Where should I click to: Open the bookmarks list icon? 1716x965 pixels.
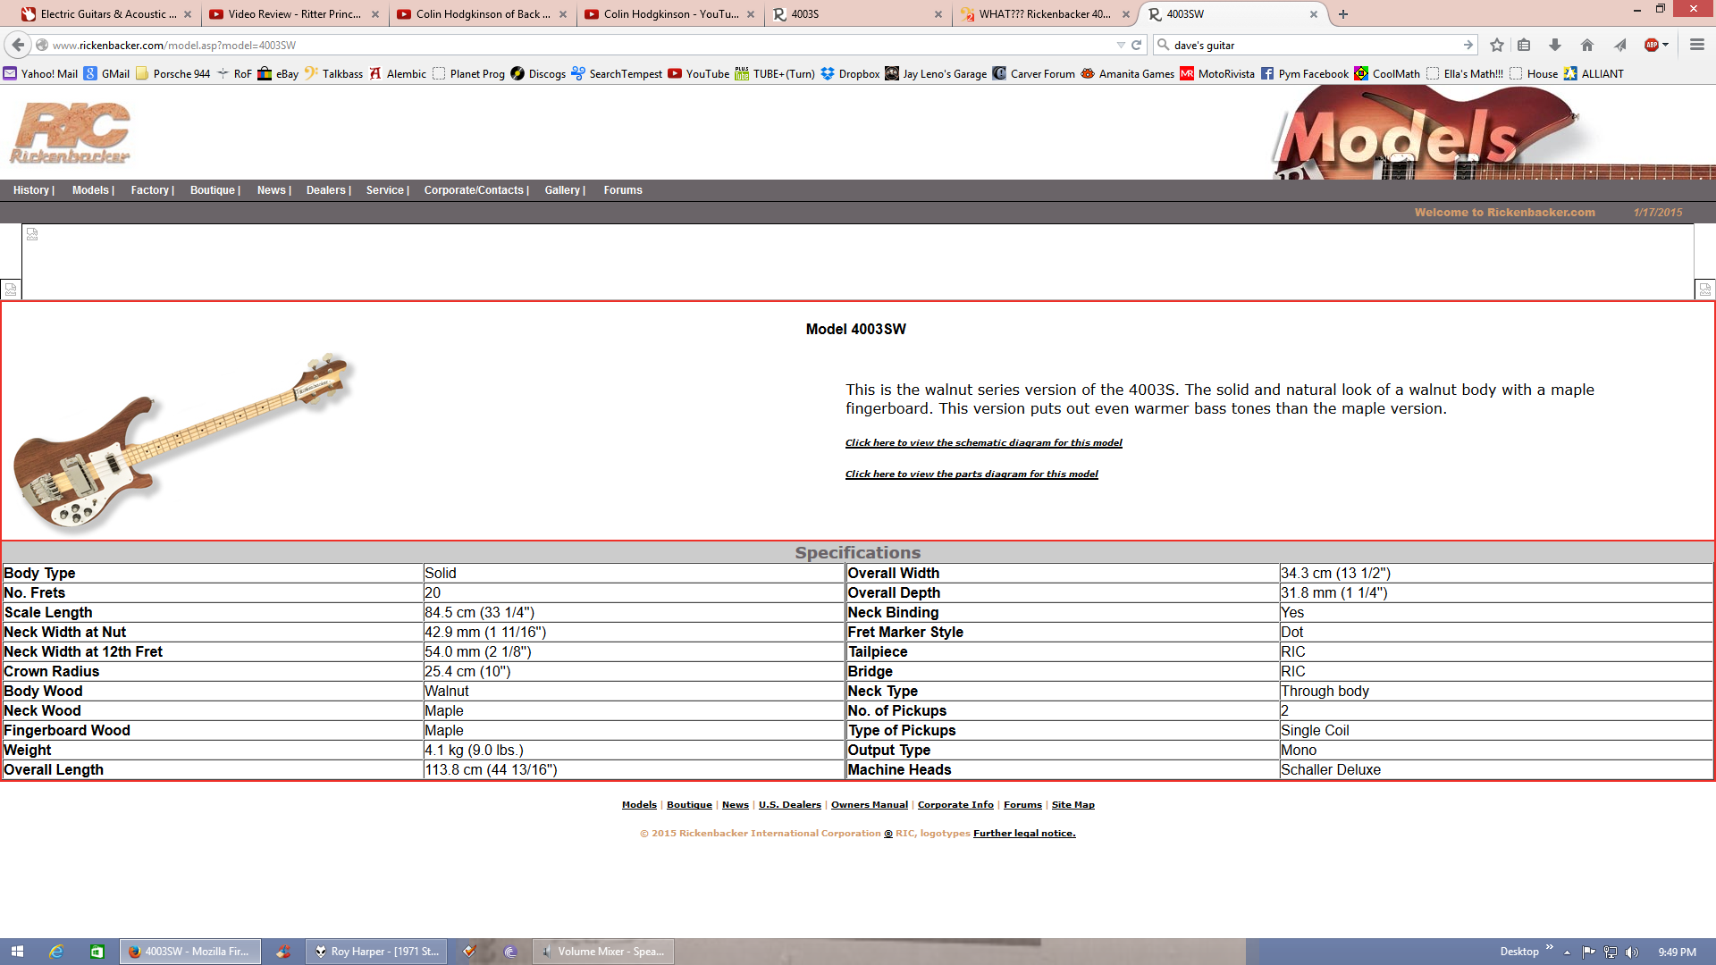coord(1525,45)
